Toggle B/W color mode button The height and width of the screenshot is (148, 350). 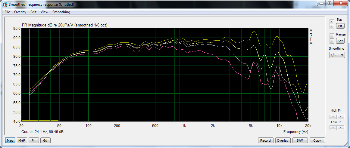click(300, 140)
